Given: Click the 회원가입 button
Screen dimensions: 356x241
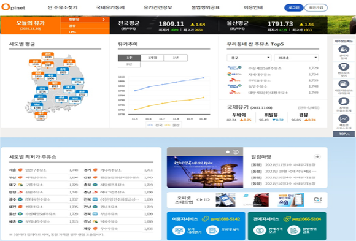Looking at the screenshot, I should 316,7.
